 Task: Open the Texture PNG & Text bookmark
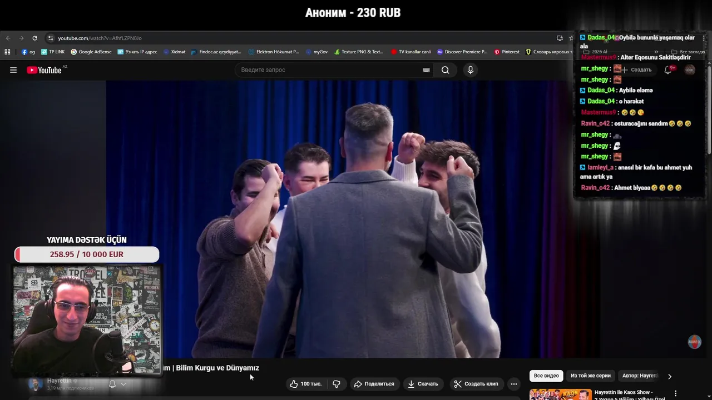(359, 52)
